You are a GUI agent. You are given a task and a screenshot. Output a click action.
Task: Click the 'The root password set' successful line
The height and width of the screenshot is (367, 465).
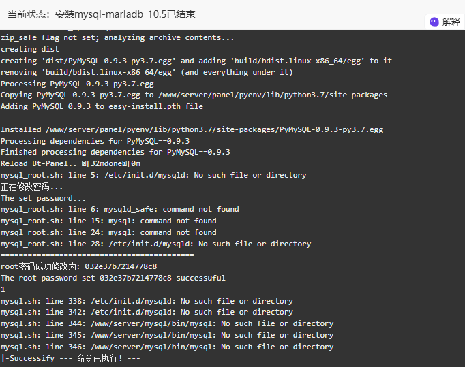[113, 278]
